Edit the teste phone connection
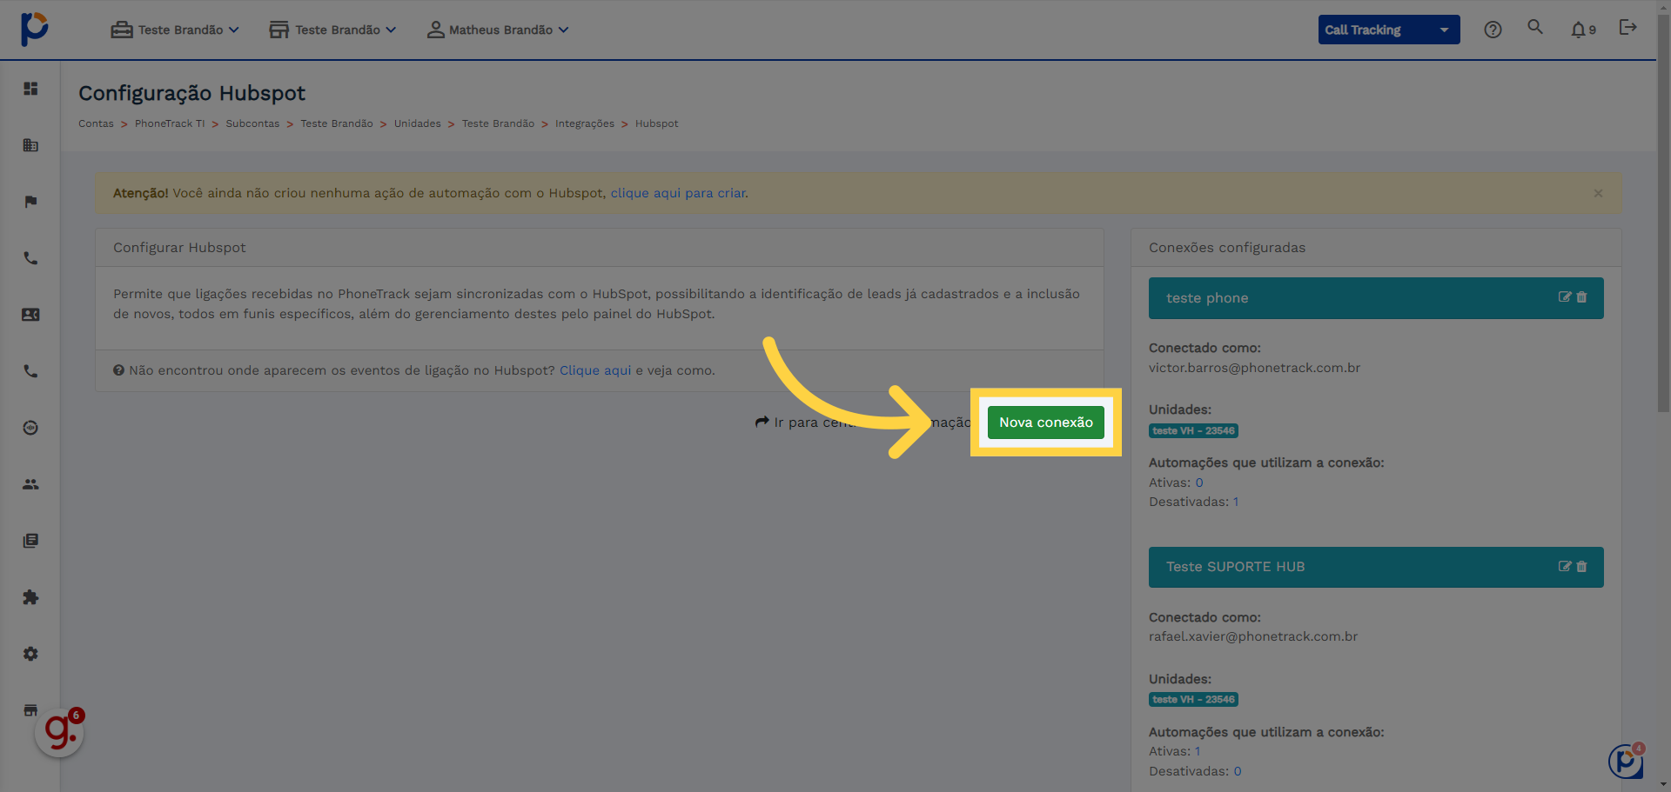This screenshot has height=792, width=1671. (1564, 297)
